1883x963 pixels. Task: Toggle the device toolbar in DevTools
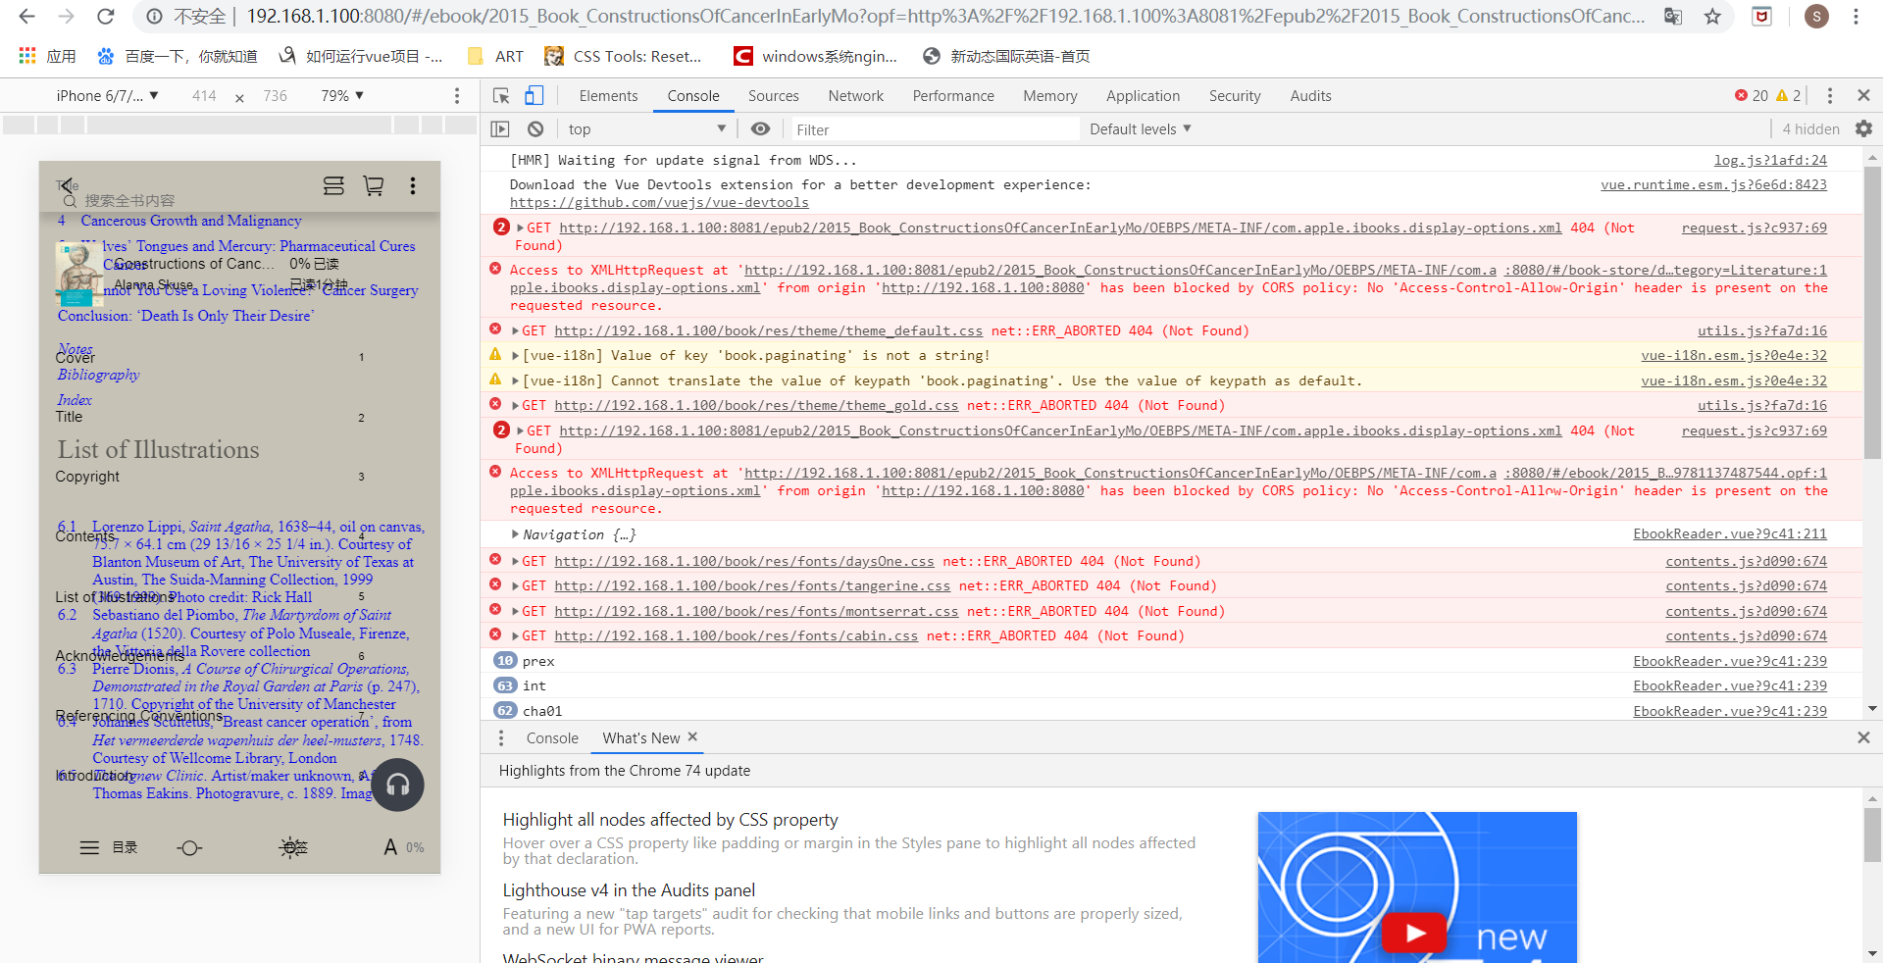pos(534,96)
